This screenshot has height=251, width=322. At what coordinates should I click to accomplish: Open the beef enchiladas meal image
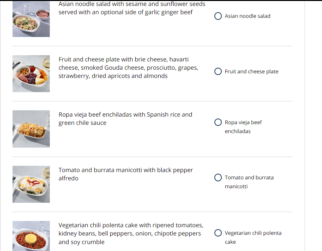(31, 129)
